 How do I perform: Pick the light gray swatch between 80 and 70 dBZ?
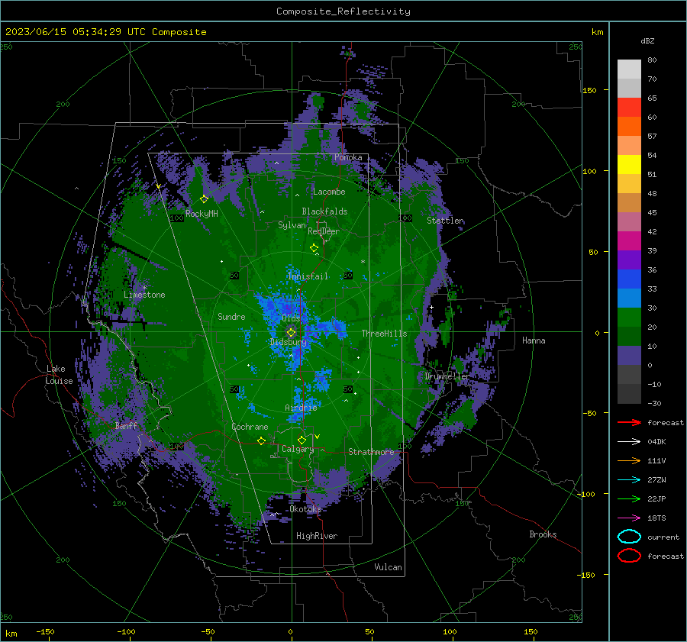[x=629, y=69]
